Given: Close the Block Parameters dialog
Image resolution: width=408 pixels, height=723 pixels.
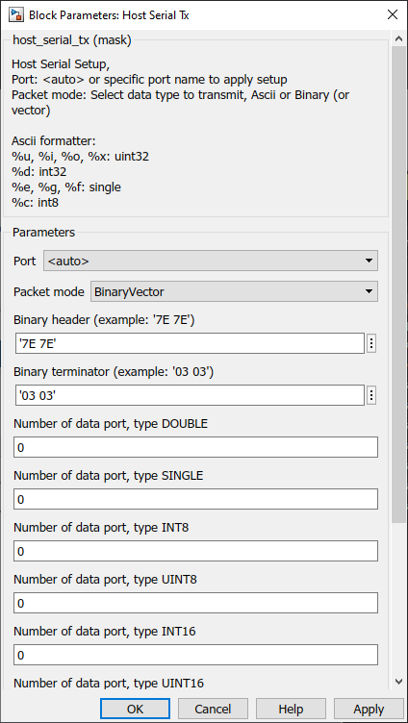Looking at the screenshot, I should point(393,14).
